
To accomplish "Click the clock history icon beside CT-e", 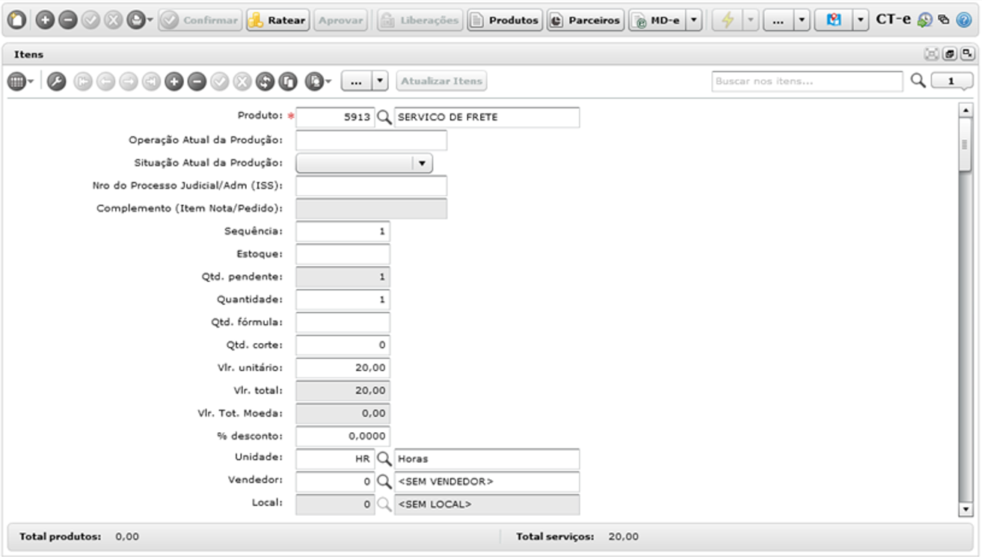I will (x=924, y=21).
